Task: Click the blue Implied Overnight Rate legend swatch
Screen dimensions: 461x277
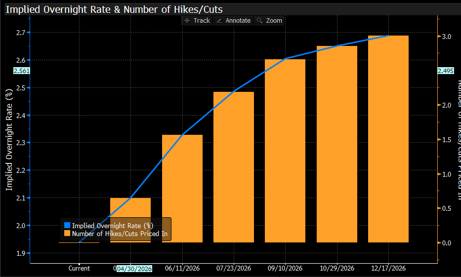Action: (x=67, y=226)
